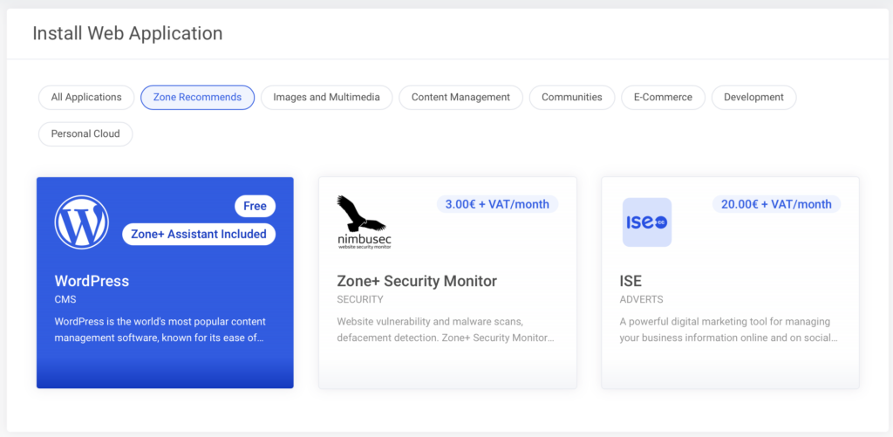This screenshot has height=437, width=893.
Task: Click the WordPress logo icon
Action: pos(82,222)
